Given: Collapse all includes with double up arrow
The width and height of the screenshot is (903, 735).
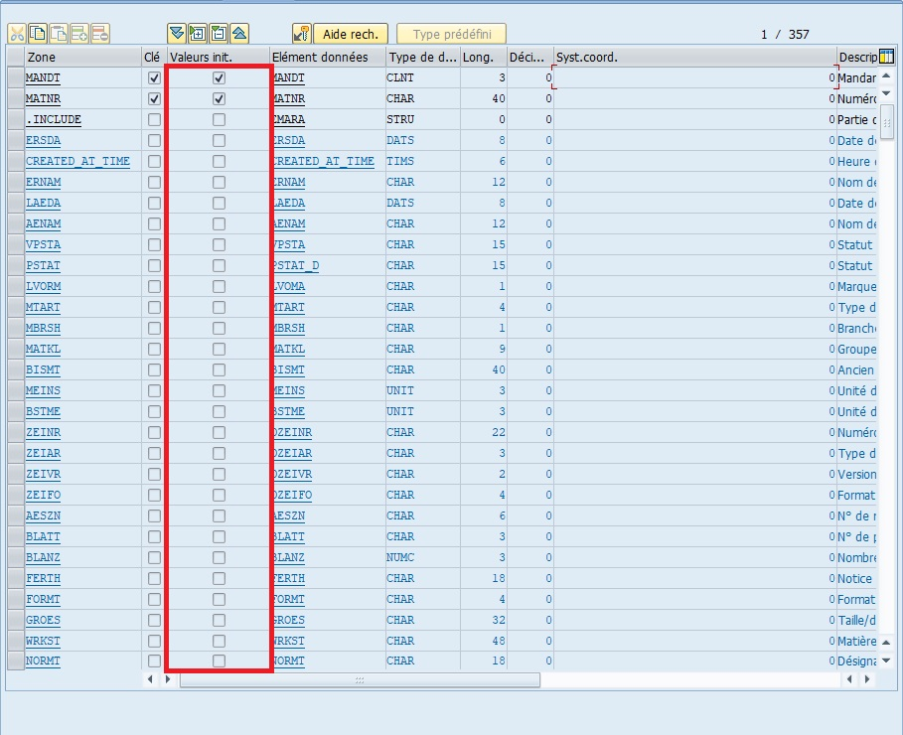Looking at the screenshot, I should point(239,34).
